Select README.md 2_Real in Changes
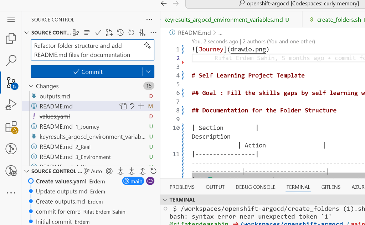The image size is (365, 225). click(x=91, y=147)
